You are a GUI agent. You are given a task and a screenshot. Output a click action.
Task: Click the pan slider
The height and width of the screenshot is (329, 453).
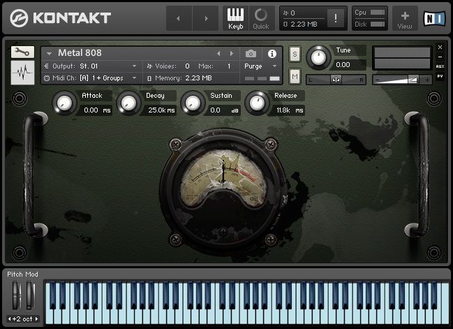336,80
